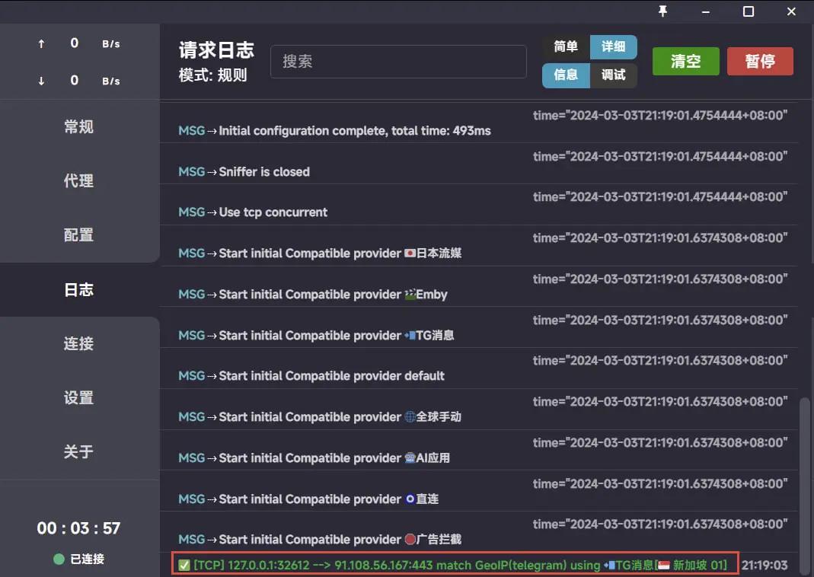Image resolution: width=814 pixels, height=577 pixels.
Task: Click the green checkmark on TCP log entry
Action: click(184, 565)
